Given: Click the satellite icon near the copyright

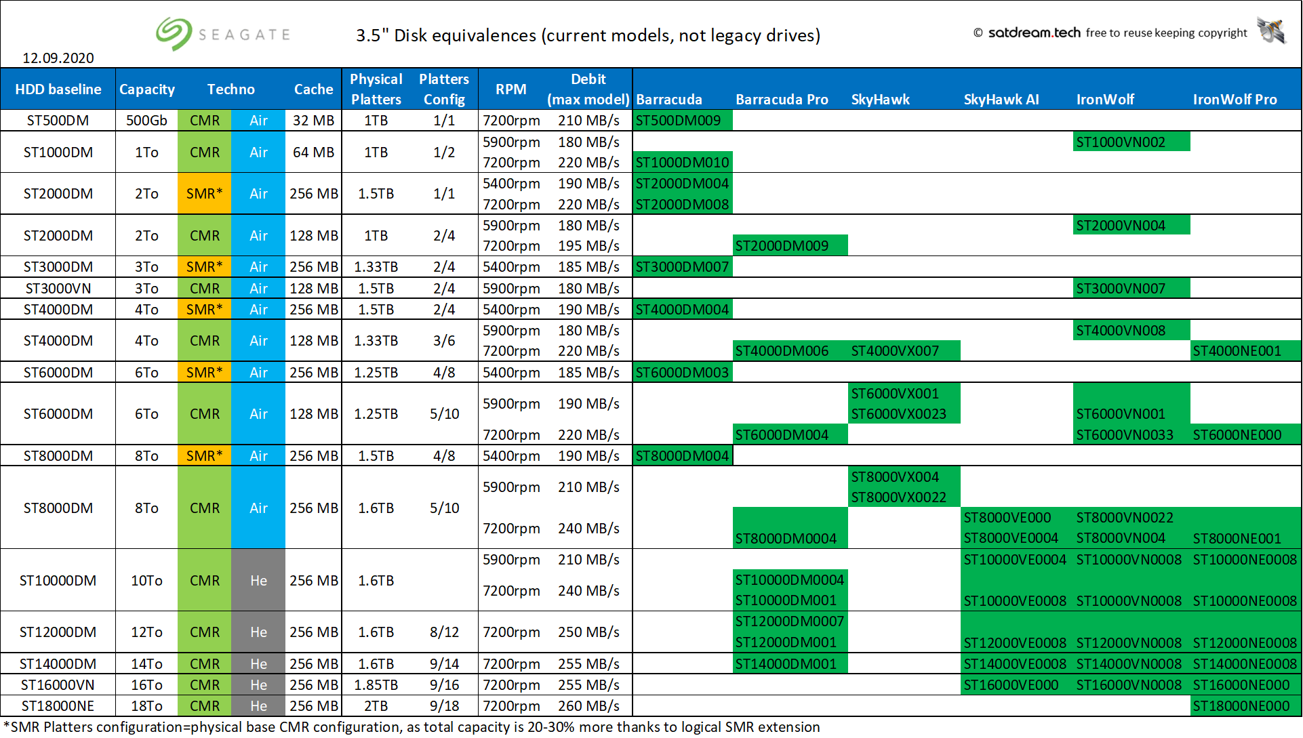Looking at the screenshot, I should [x=1271, y=30].
